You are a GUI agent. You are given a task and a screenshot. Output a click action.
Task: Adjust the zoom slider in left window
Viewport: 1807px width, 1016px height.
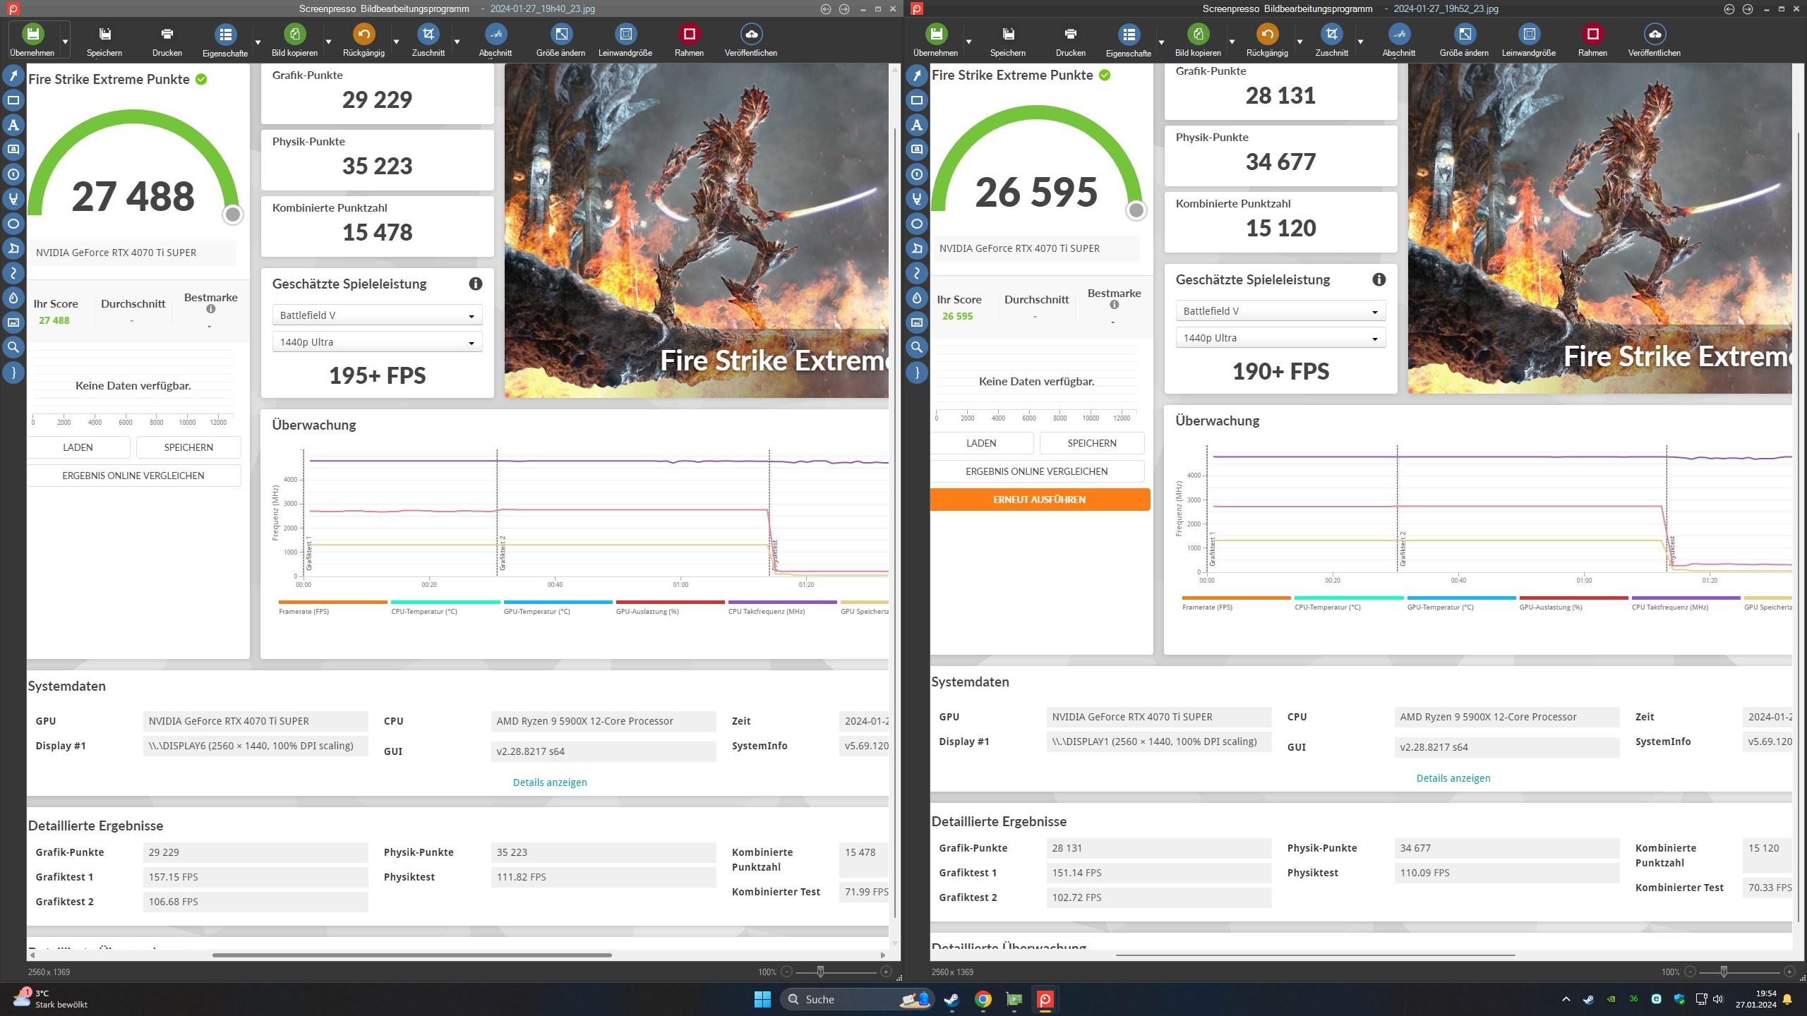[x=820, y=972]
